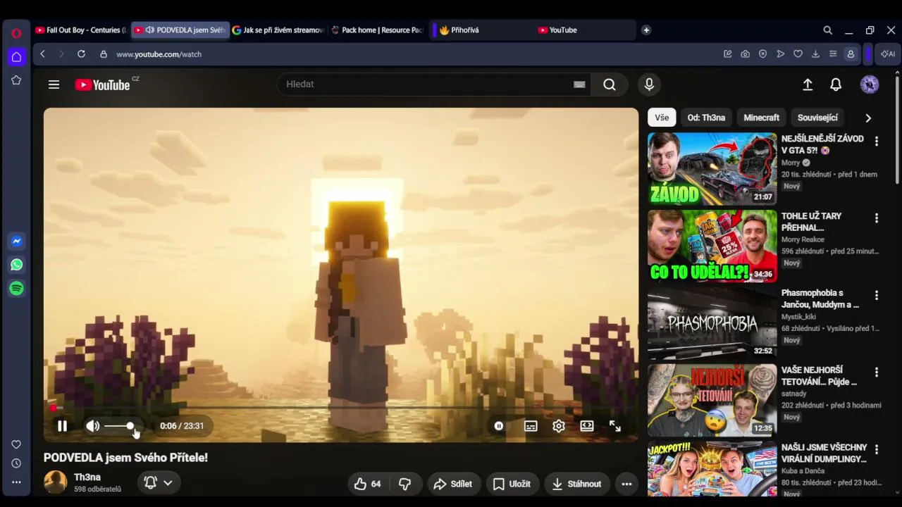Switch to Jak se při živém tab
The image size is (902, 507).
278,30
